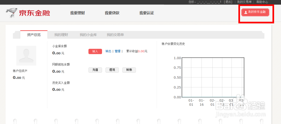Viewport: 281px width, 124px height.
Task: Click the 退出 logout link
Action: 228,2
